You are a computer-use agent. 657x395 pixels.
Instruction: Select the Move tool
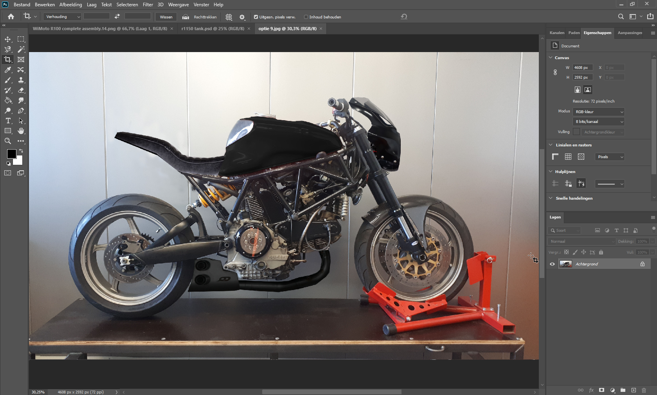pos(8,39)
